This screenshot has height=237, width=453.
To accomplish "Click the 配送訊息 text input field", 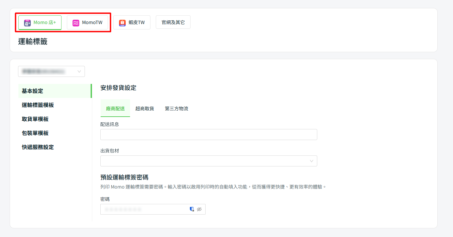I will (208, 135).
